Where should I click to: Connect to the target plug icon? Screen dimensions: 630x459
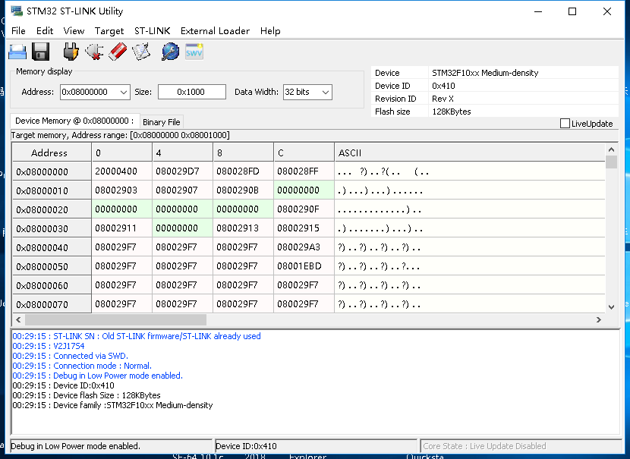[71, 52]
